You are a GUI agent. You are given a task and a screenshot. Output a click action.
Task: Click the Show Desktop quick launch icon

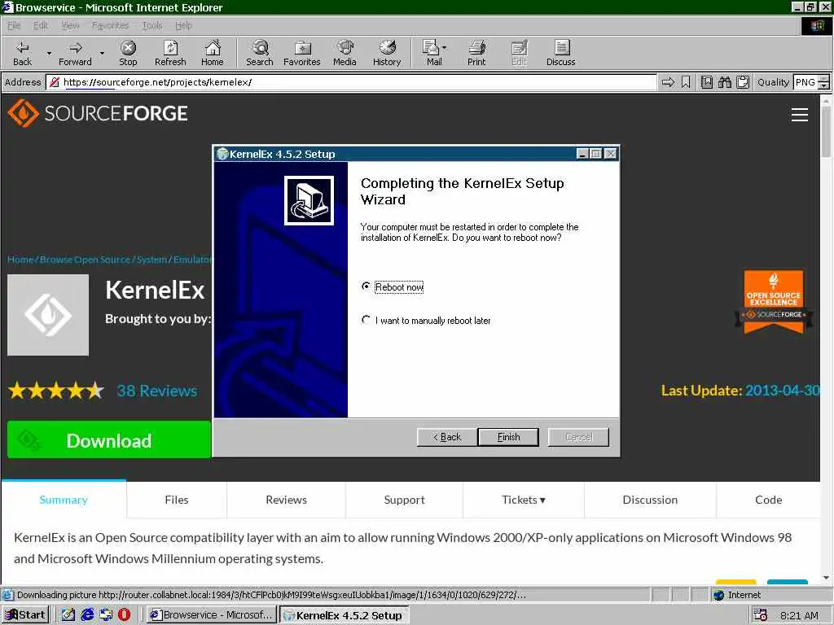pyautogui.click(x=68, y=615)
